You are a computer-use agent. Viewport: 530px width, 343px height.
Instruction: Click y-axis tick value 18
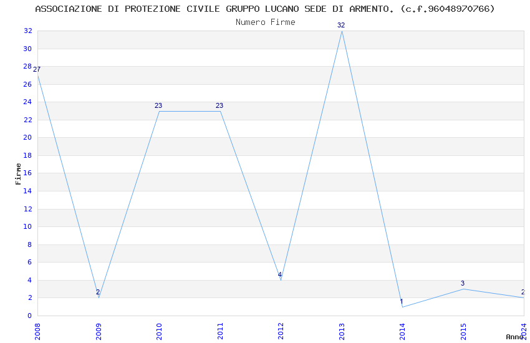click(27, 155)
